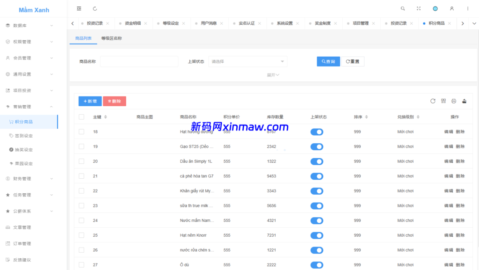The width and height of the screenshot is (479, 270).
Task: Sort by 兑换级别 column sort icon
Action: point(418,117)
